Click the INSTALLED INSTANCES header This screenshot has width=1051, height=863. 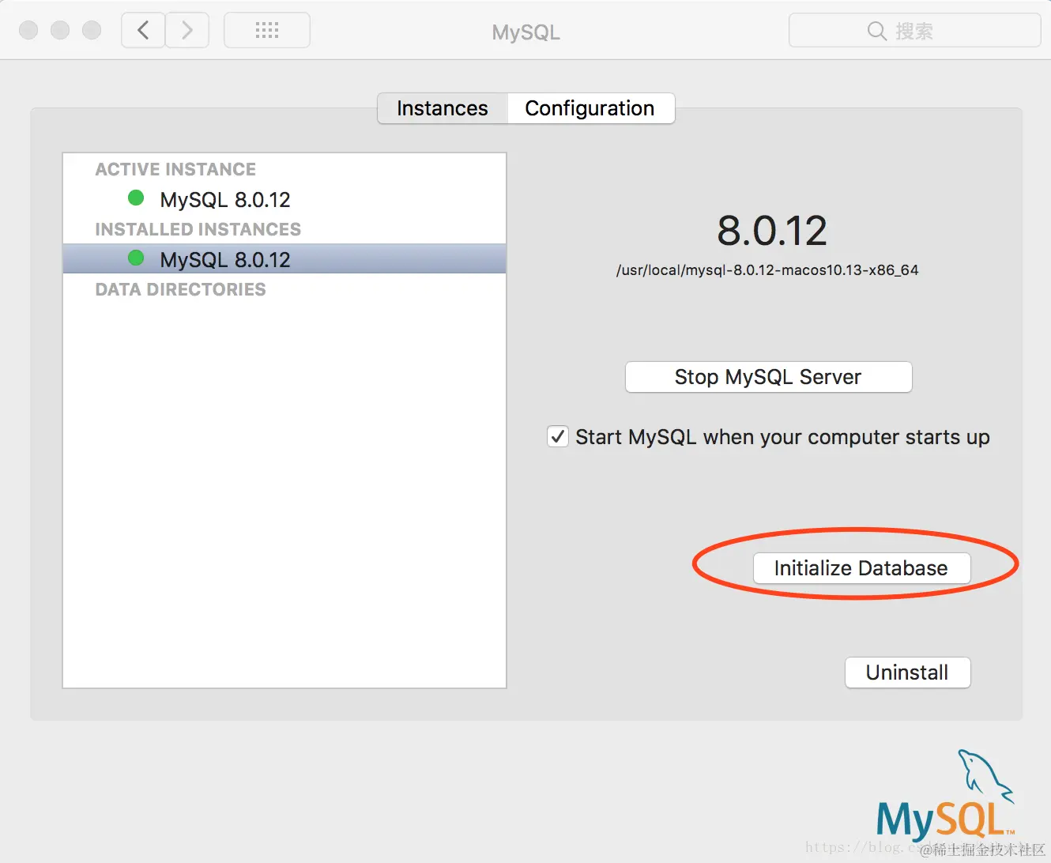[x=198, y=229]
